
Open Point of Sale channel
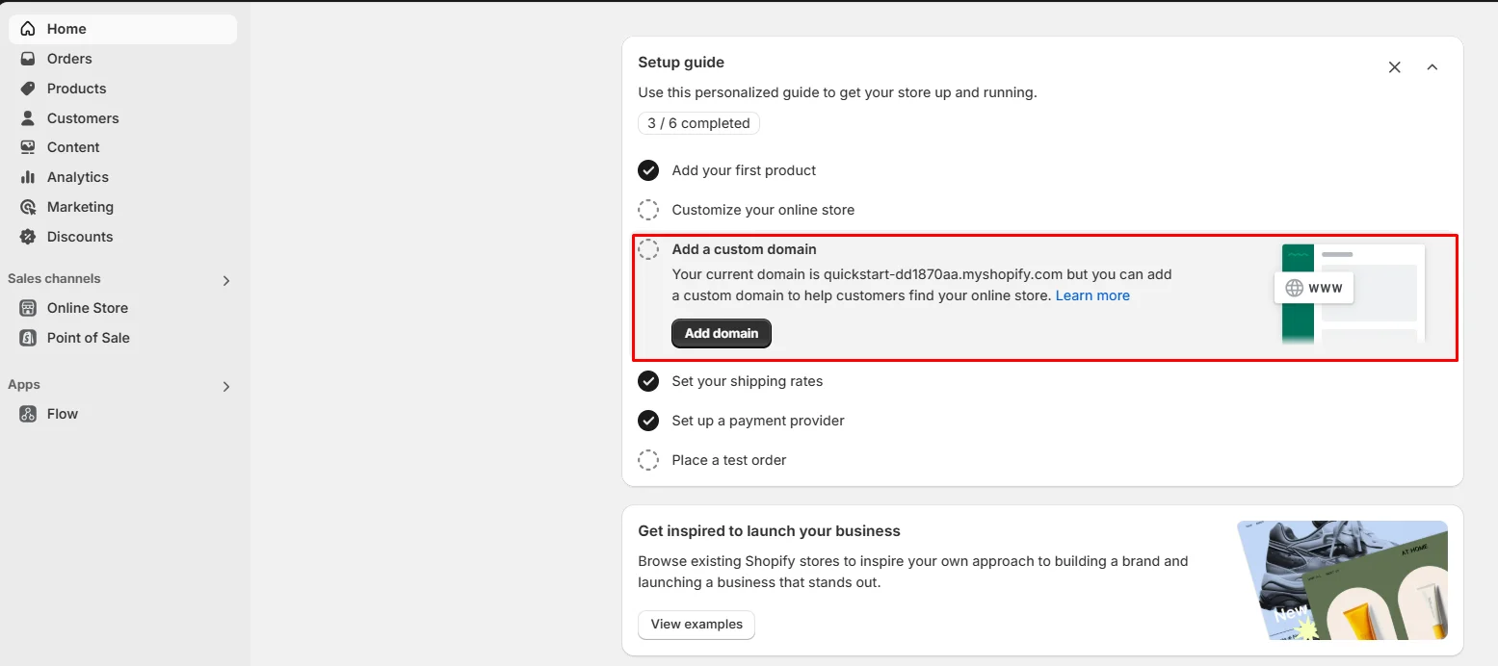point(88,338)
